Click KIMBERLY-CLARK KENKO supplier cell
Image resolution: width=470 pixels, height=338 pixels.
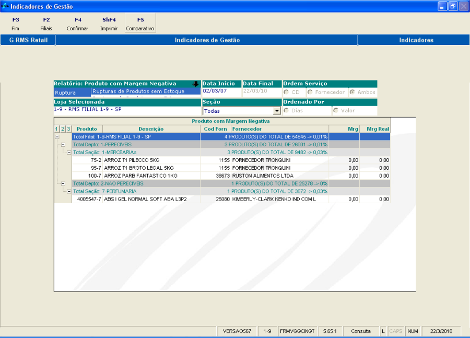pyautogui.click(x=280, y=199)
